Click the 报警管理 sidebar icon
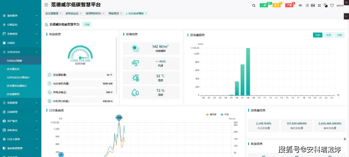Screen dimensions: 349x157 pos(4,103)
